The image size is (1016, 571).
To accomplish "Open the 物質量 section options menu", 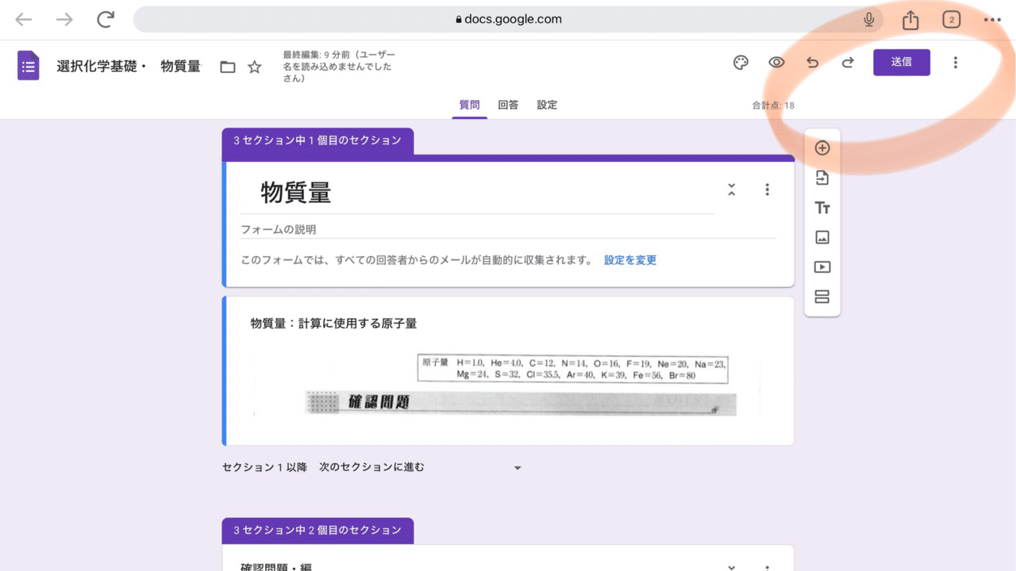I will (767, 190).
